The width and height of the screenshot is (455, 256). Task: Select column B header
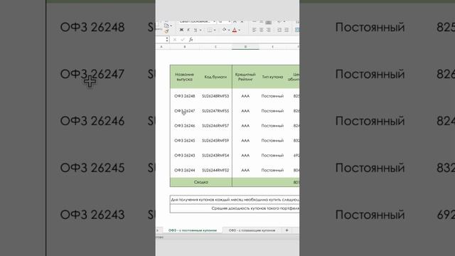[x=185, y=47]
